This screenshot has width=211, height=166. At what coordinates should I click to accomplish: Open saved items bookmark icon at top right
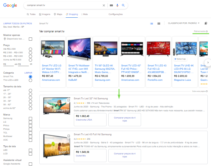(x=206, y=23)
